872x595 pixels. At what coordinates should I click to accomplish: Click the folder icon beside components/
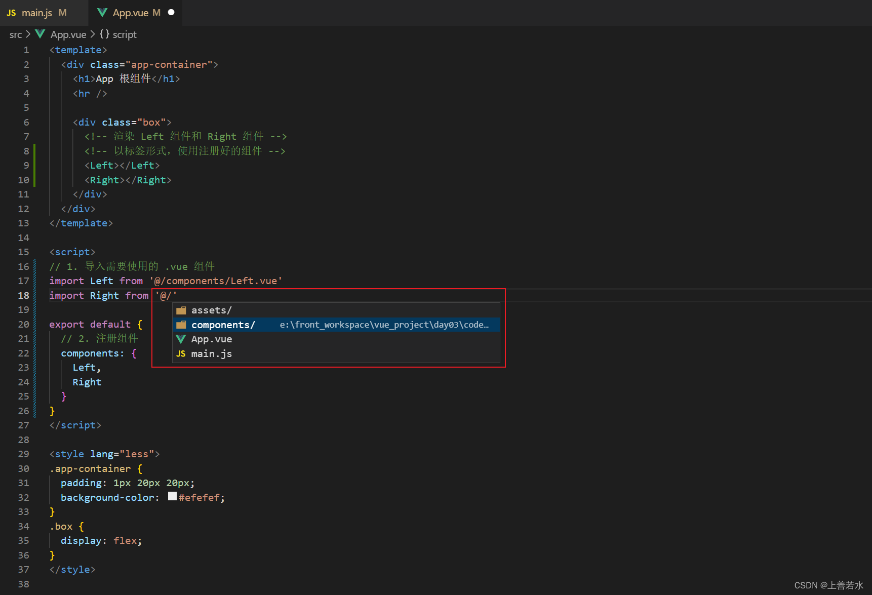coord(181,325)
